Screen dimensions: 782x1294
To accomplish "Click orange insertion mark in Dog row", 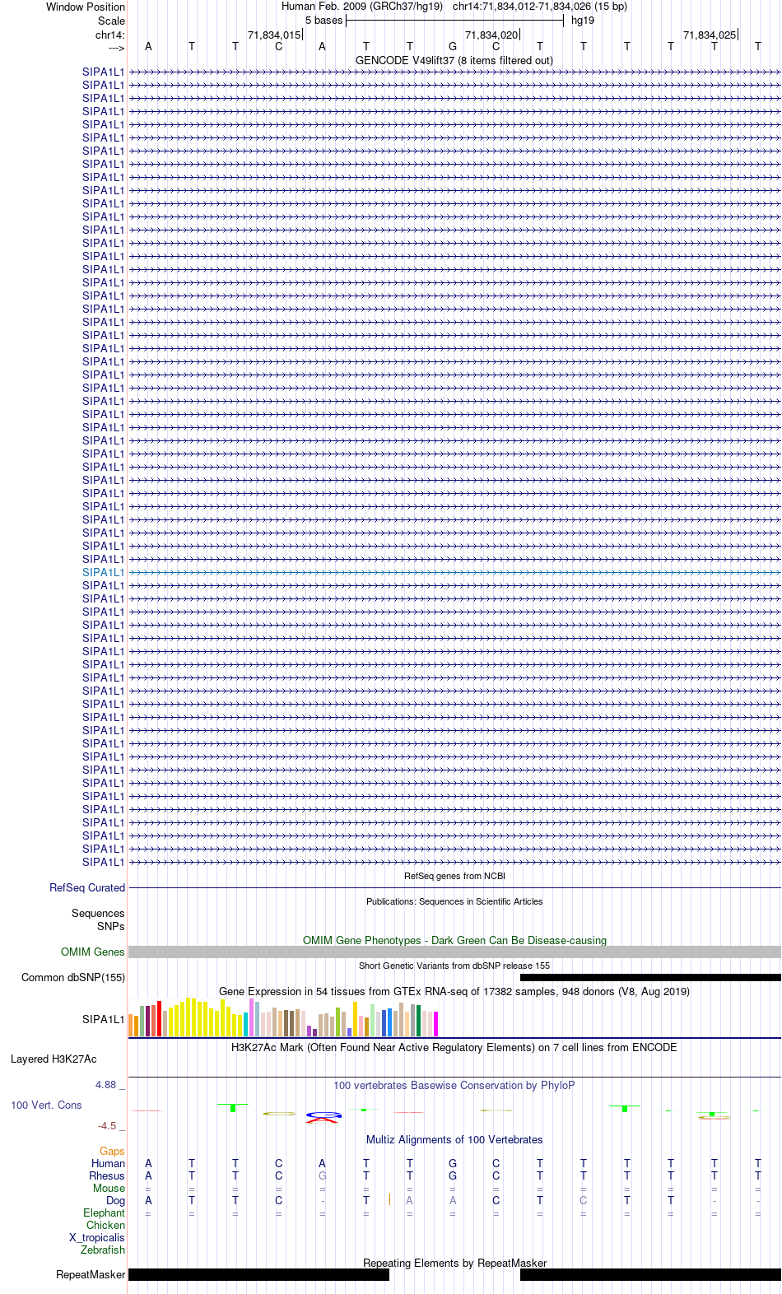I will (x=389, y=1200).
